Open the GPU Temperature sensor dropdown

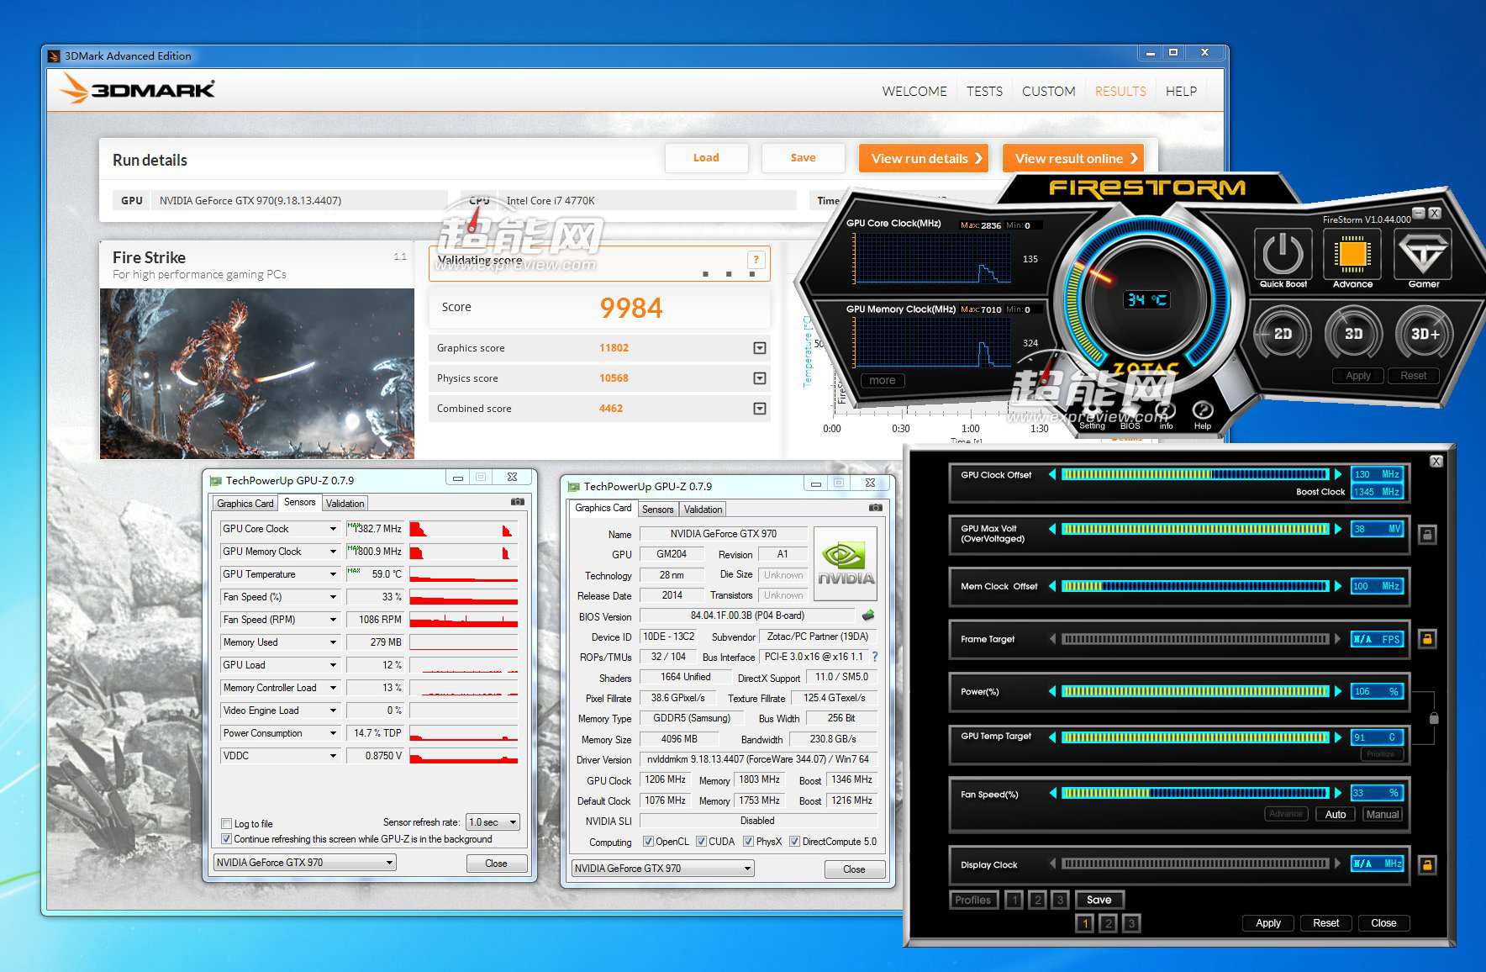point(333,574)
